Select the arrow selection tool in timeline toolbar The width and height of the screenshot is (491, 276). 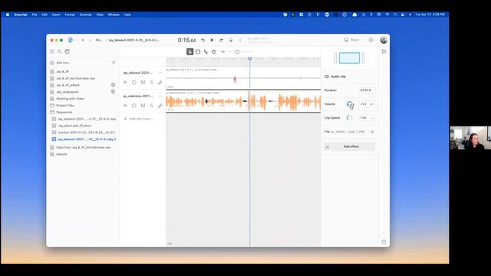coord(189,51)
